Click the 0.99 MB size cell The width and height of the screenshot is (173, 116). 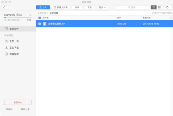[122, 24]
